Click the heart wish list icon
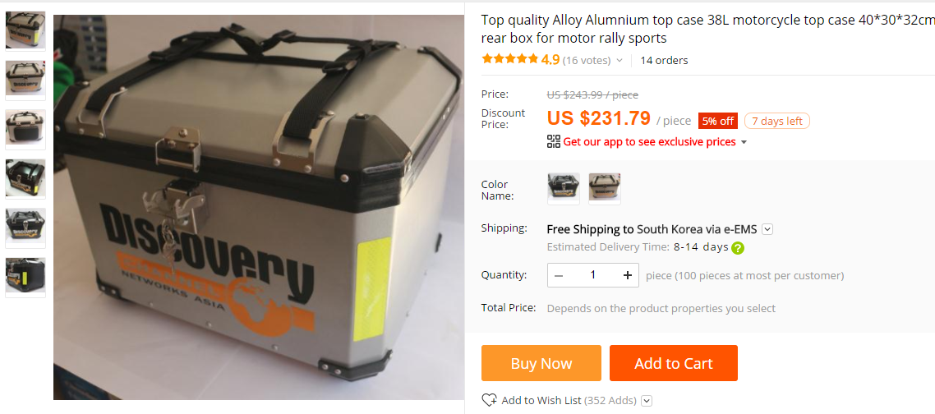Viewport: 935px width, 414px height. pyautogui.click(x=489, y=400)
